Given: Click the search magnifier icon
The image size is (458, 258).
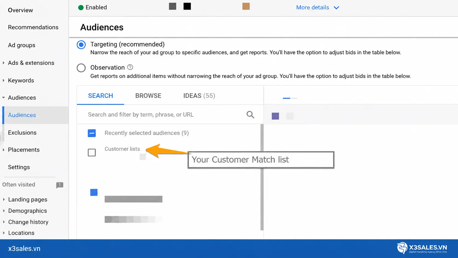Looking at the screenshot, I should (250, 115).
